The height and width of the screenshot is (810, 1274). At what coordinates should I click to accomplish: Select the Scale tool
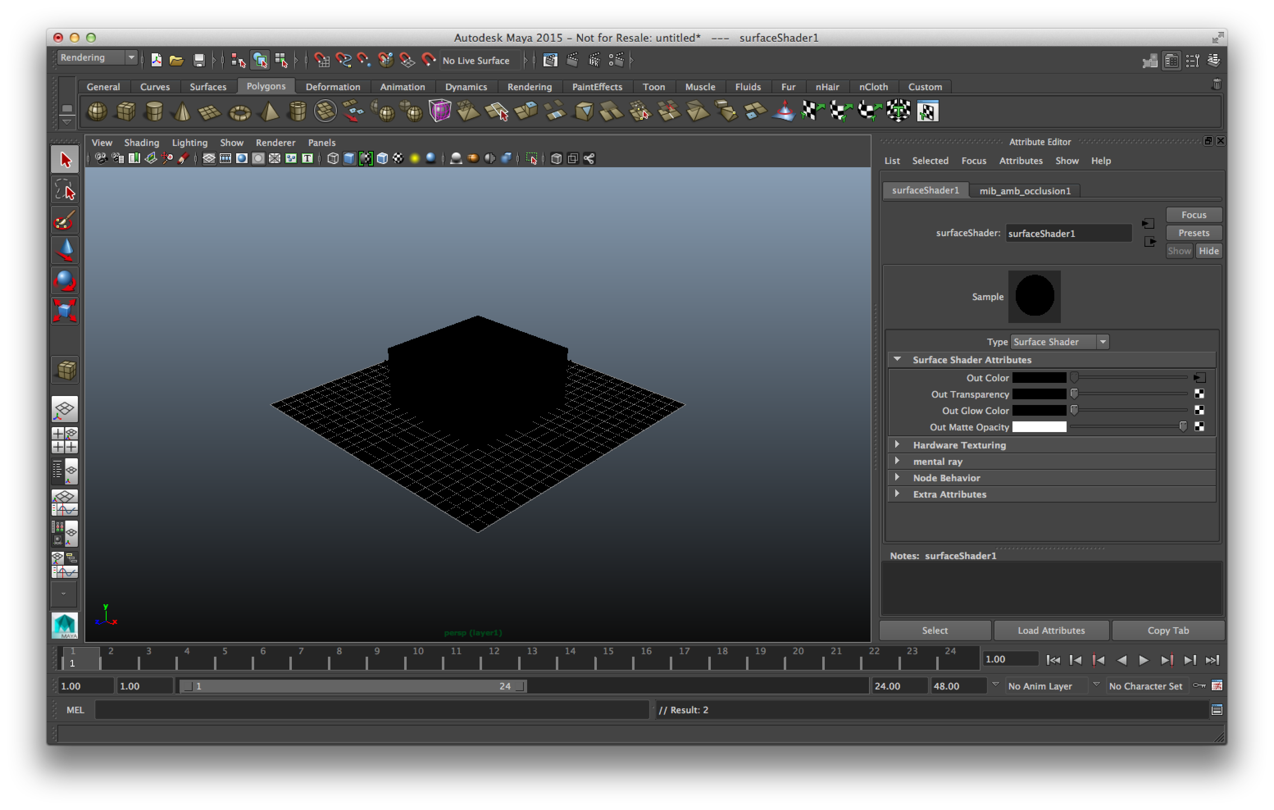click(x=65, y=311)
